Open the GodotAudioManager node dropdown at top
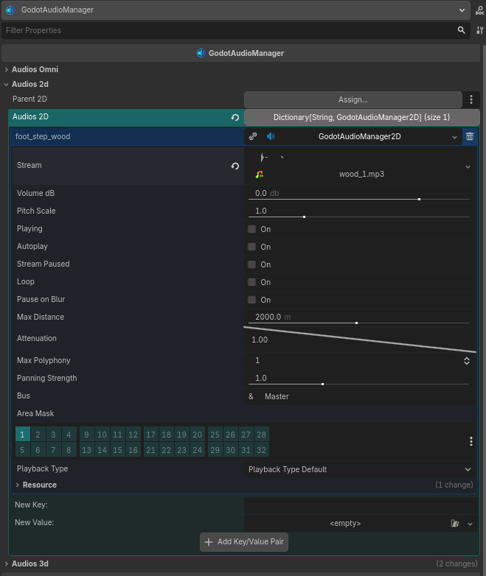 pos(462,10)
